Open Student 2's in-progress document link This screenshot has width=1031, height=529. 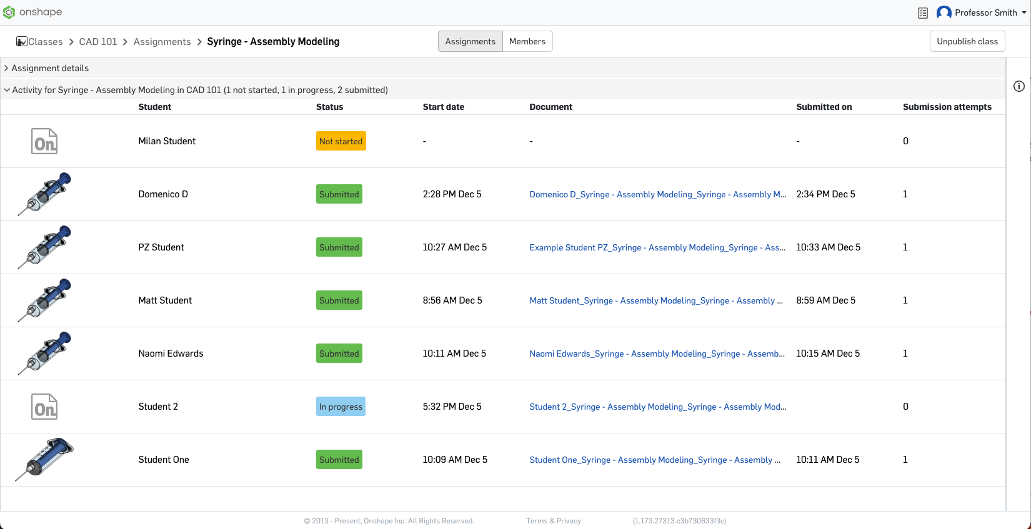[658, 407]
